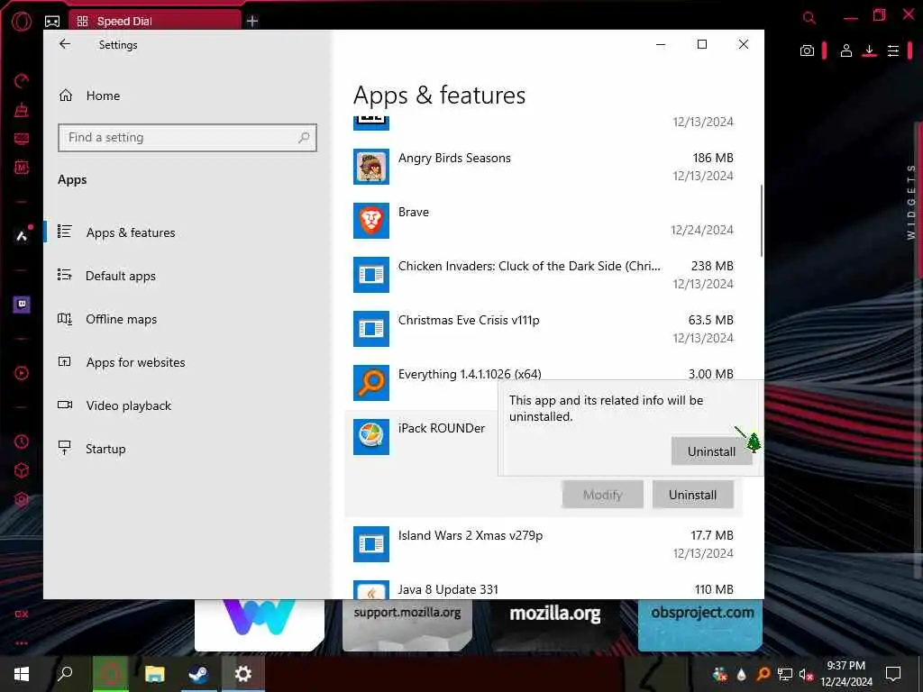Open mozilla.org speed dial tile
The image size is (923, 692).
pyautogui.click(x=555, y=625)
